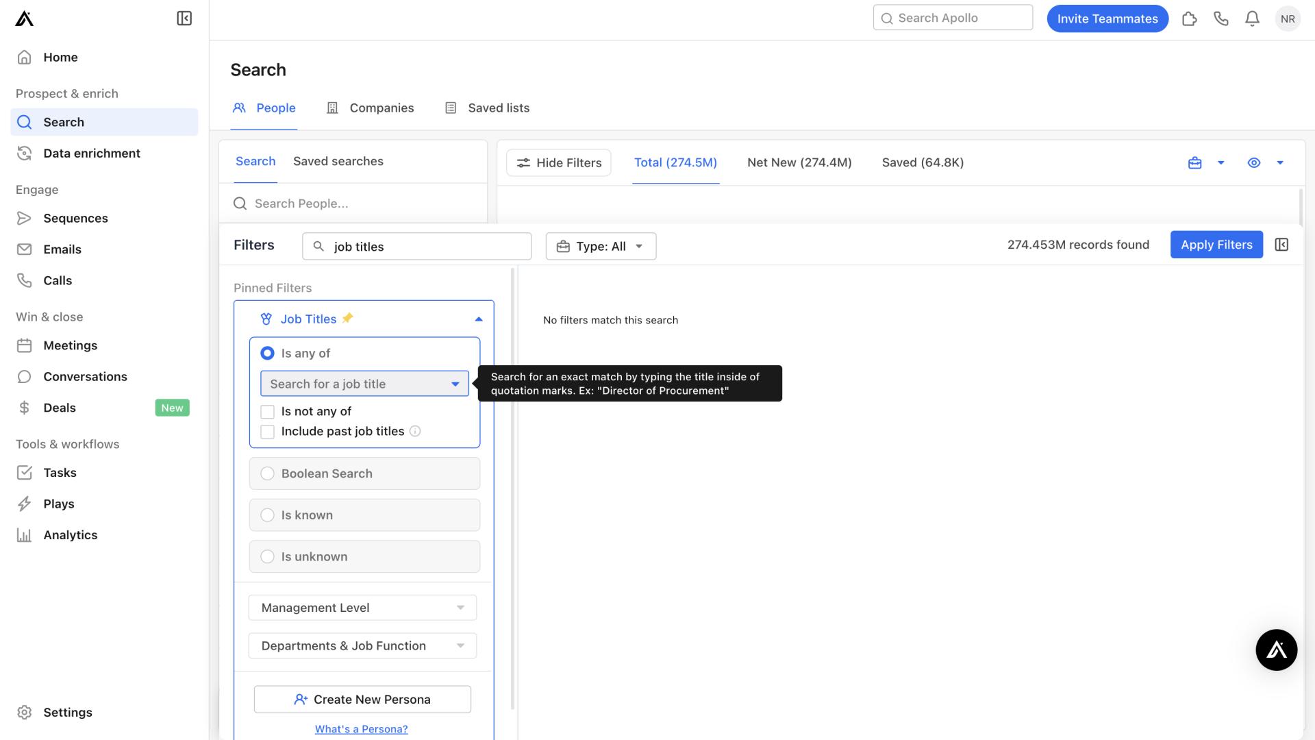
Task: Click the Deals dollar icon
Action: [x=25, y=408]
